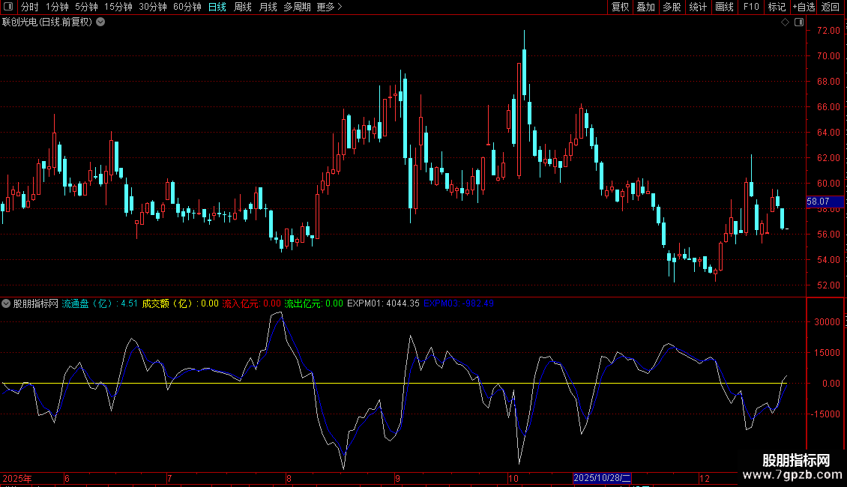Switch to the 分时 intraday view

tap(30, 7)
